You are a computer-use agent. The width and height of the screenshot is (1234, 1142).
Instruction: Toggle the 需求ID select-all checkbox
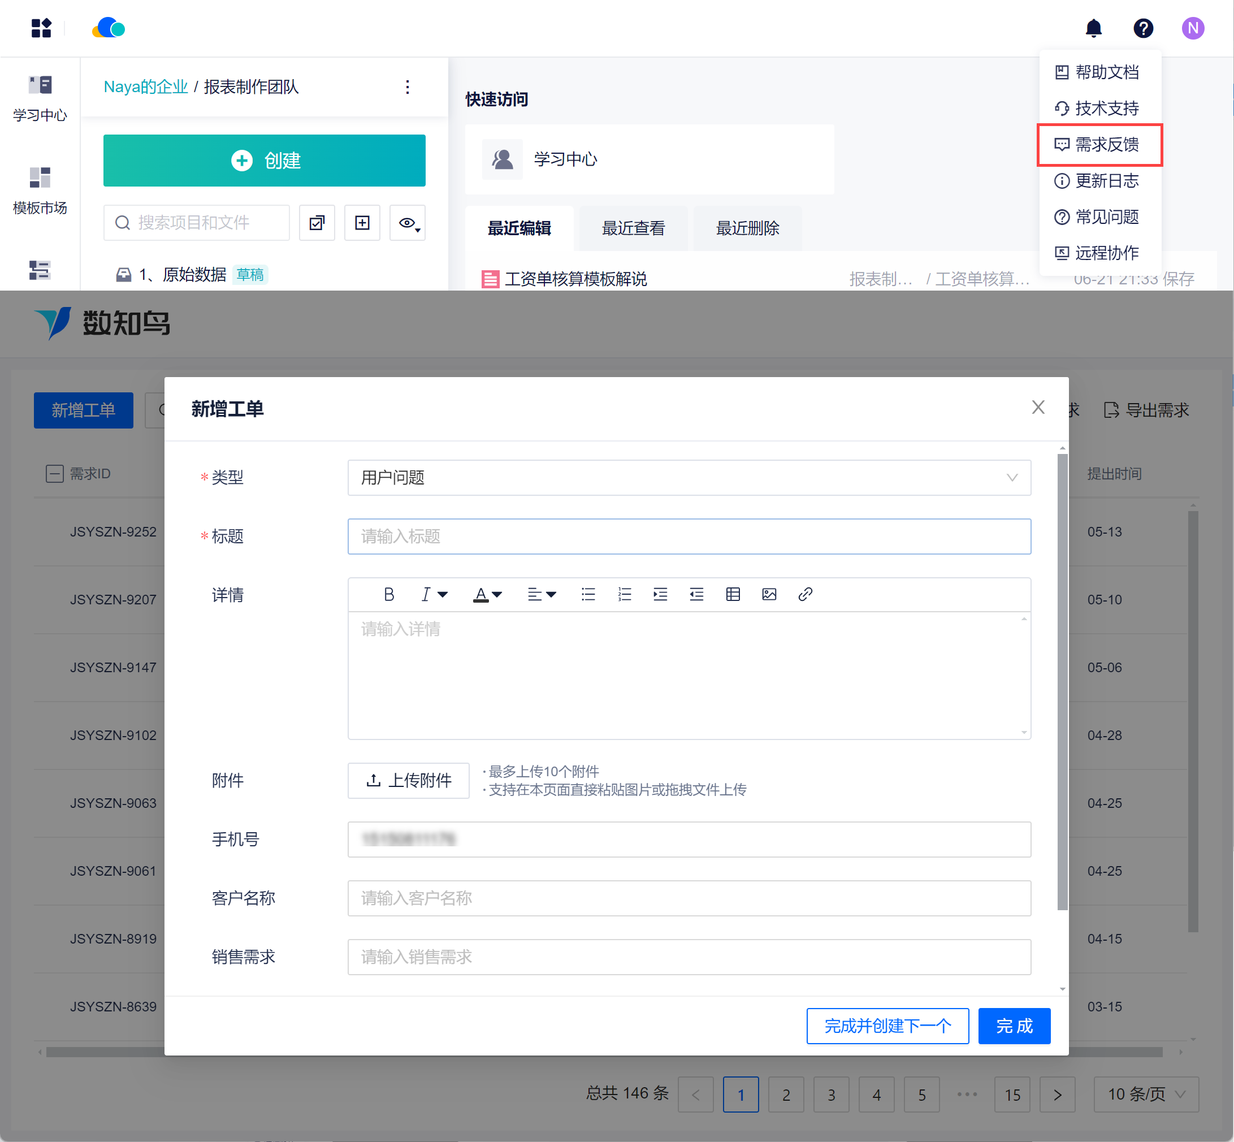54,474
